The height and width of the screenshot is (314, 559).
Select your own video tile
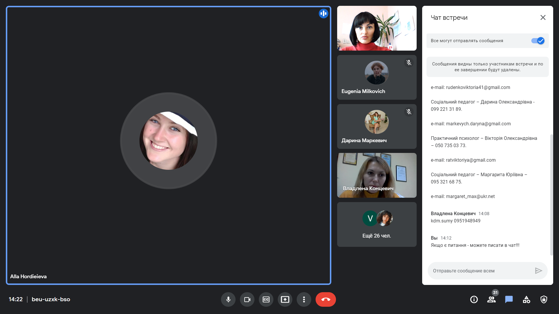pyautogui.click(x=377, y=28)
